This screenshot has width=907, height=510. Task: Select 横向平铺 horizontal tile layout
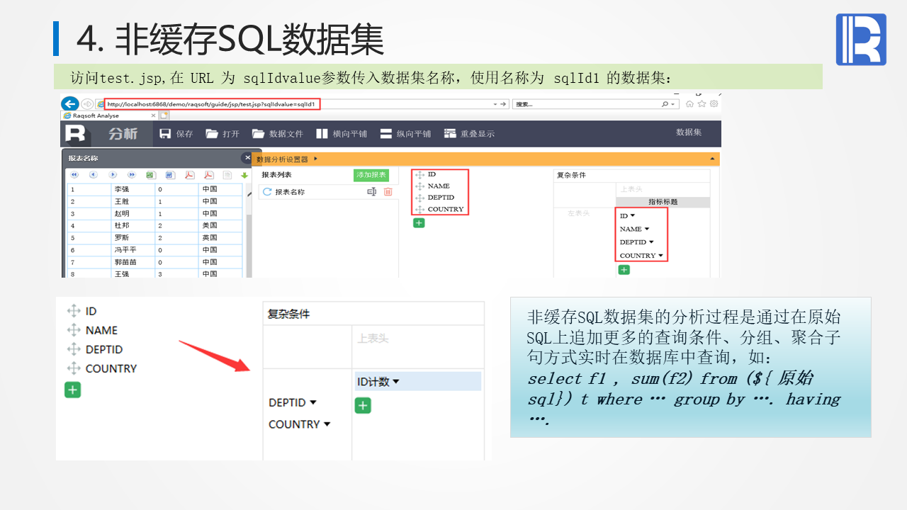[x=322, y=134]
